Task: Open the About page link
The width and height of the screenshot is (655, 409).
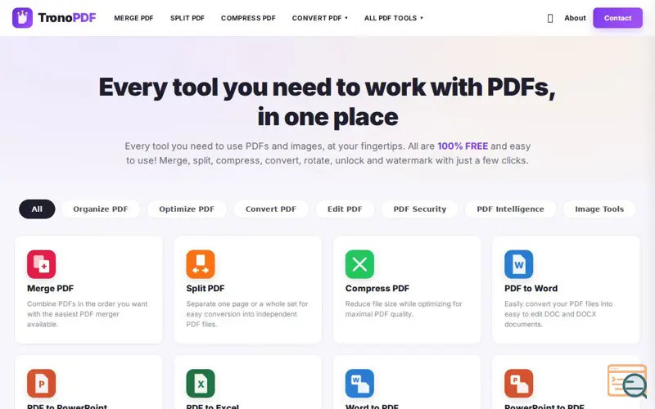Action: point(575,18)
